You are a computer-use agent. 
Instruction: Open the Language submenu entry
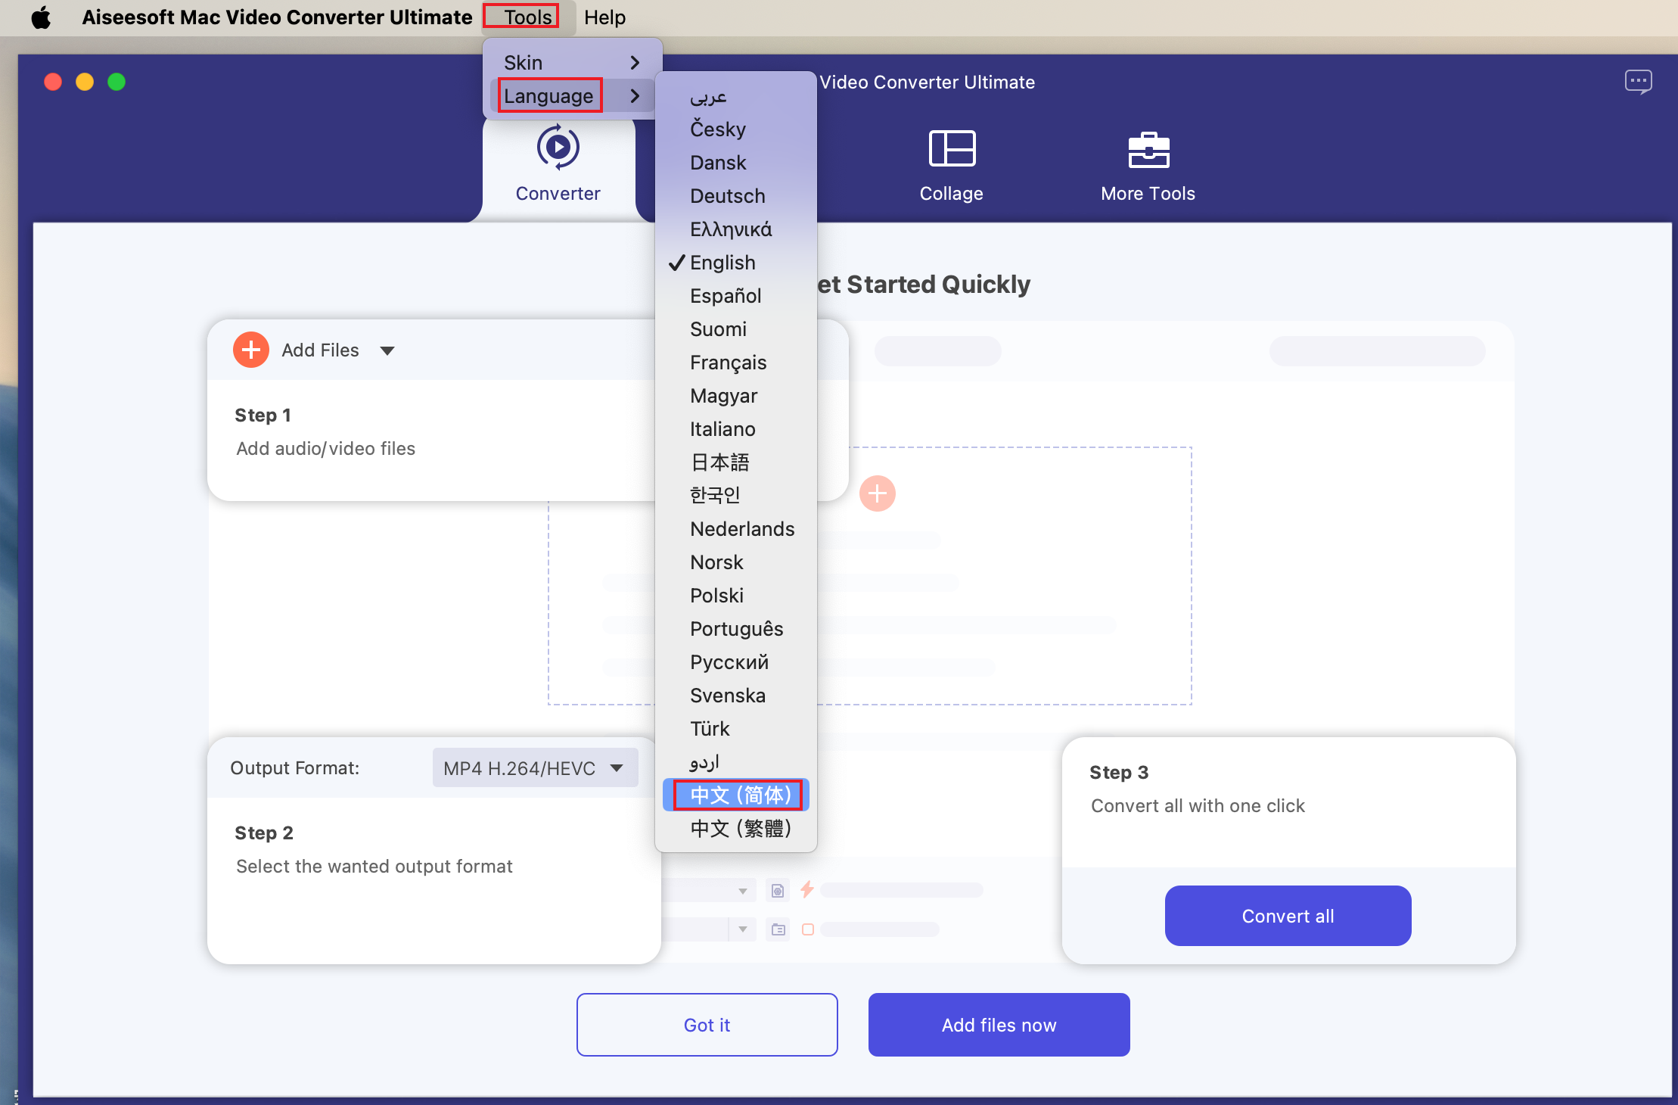tap(573, 95)
